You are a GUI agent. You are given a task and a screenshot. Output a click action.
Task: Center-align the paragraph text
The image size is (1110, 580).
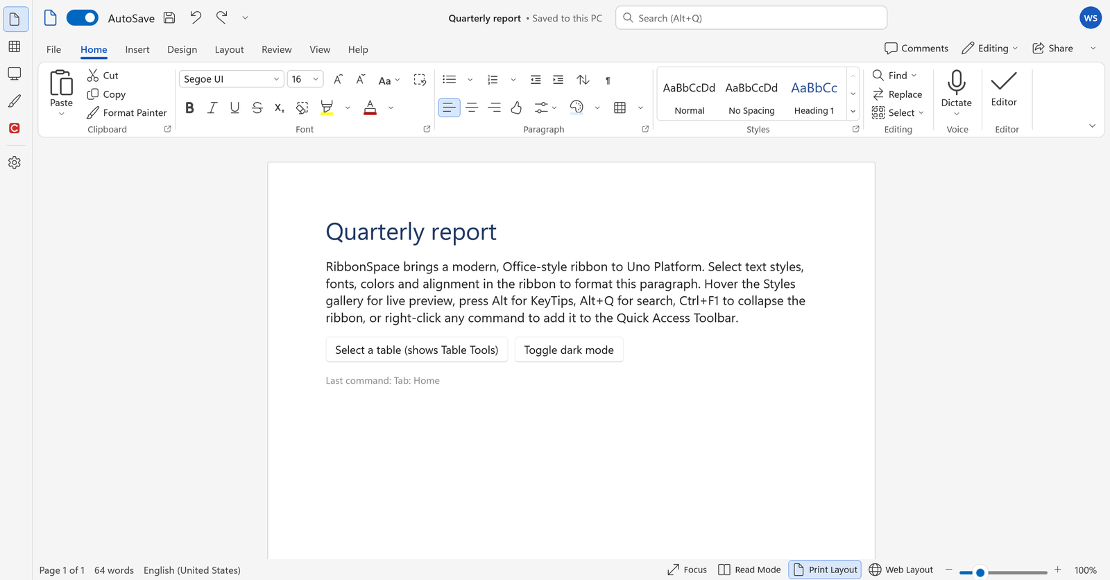[472, 108]
